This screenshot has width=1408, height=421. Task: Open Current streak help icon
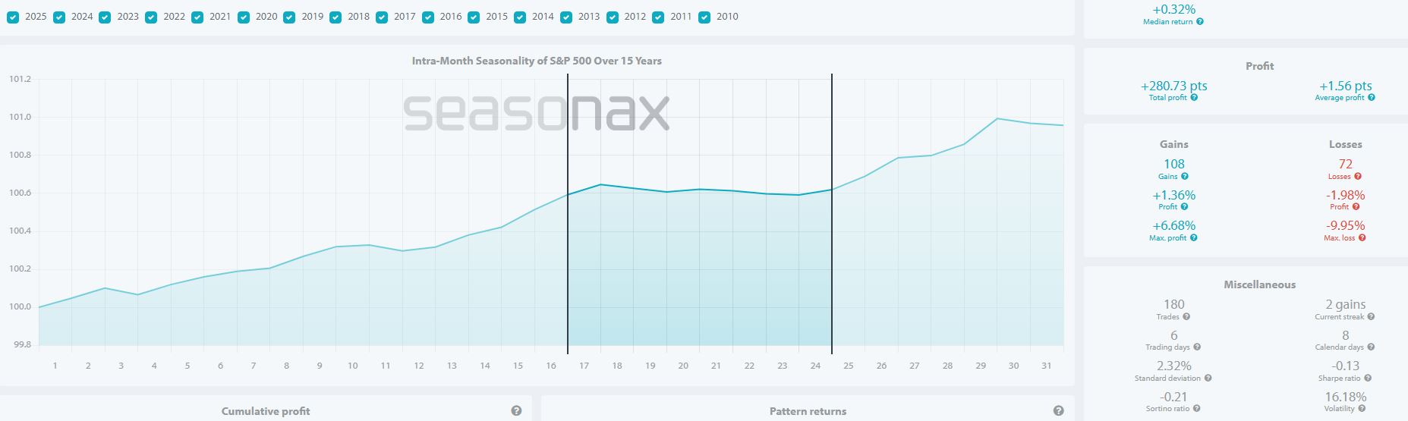pyautogui.click(x=1371, y=317)
